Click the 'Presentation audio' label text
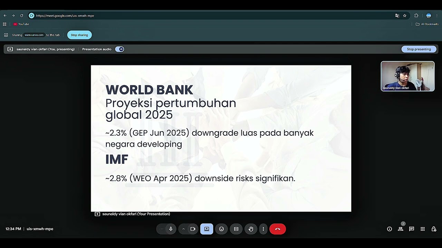 point(97,49)
